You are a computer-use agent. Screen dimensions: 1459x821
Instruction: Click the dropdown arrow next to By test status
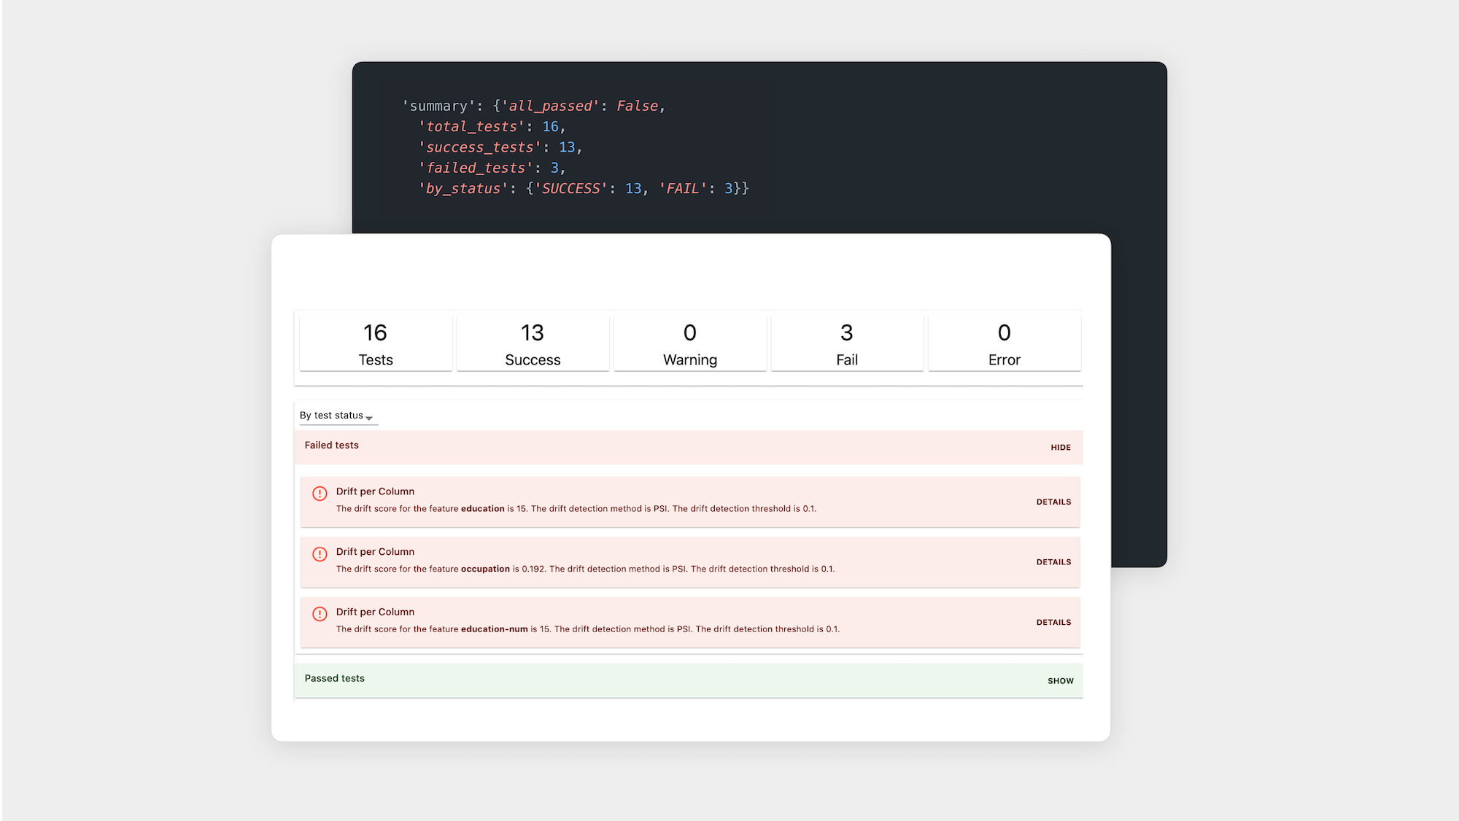coord(369,418)
